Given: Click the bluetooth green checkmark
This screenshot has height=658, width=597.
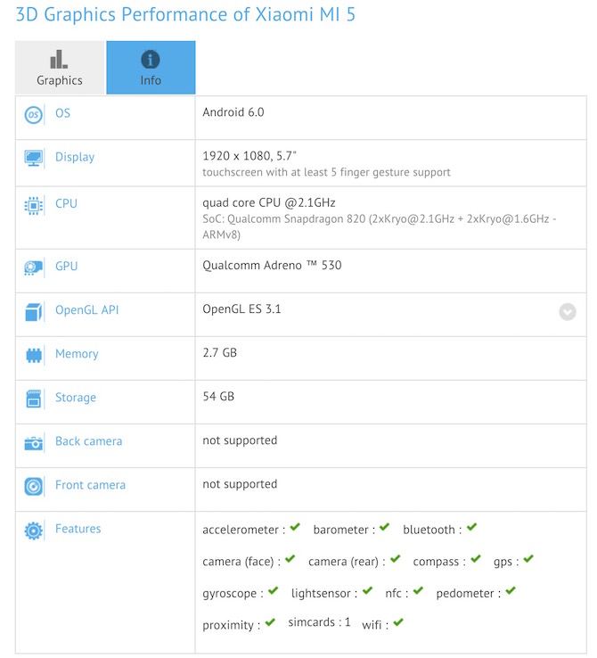Looking at the screenshot, I should click(x=471, y=528).
